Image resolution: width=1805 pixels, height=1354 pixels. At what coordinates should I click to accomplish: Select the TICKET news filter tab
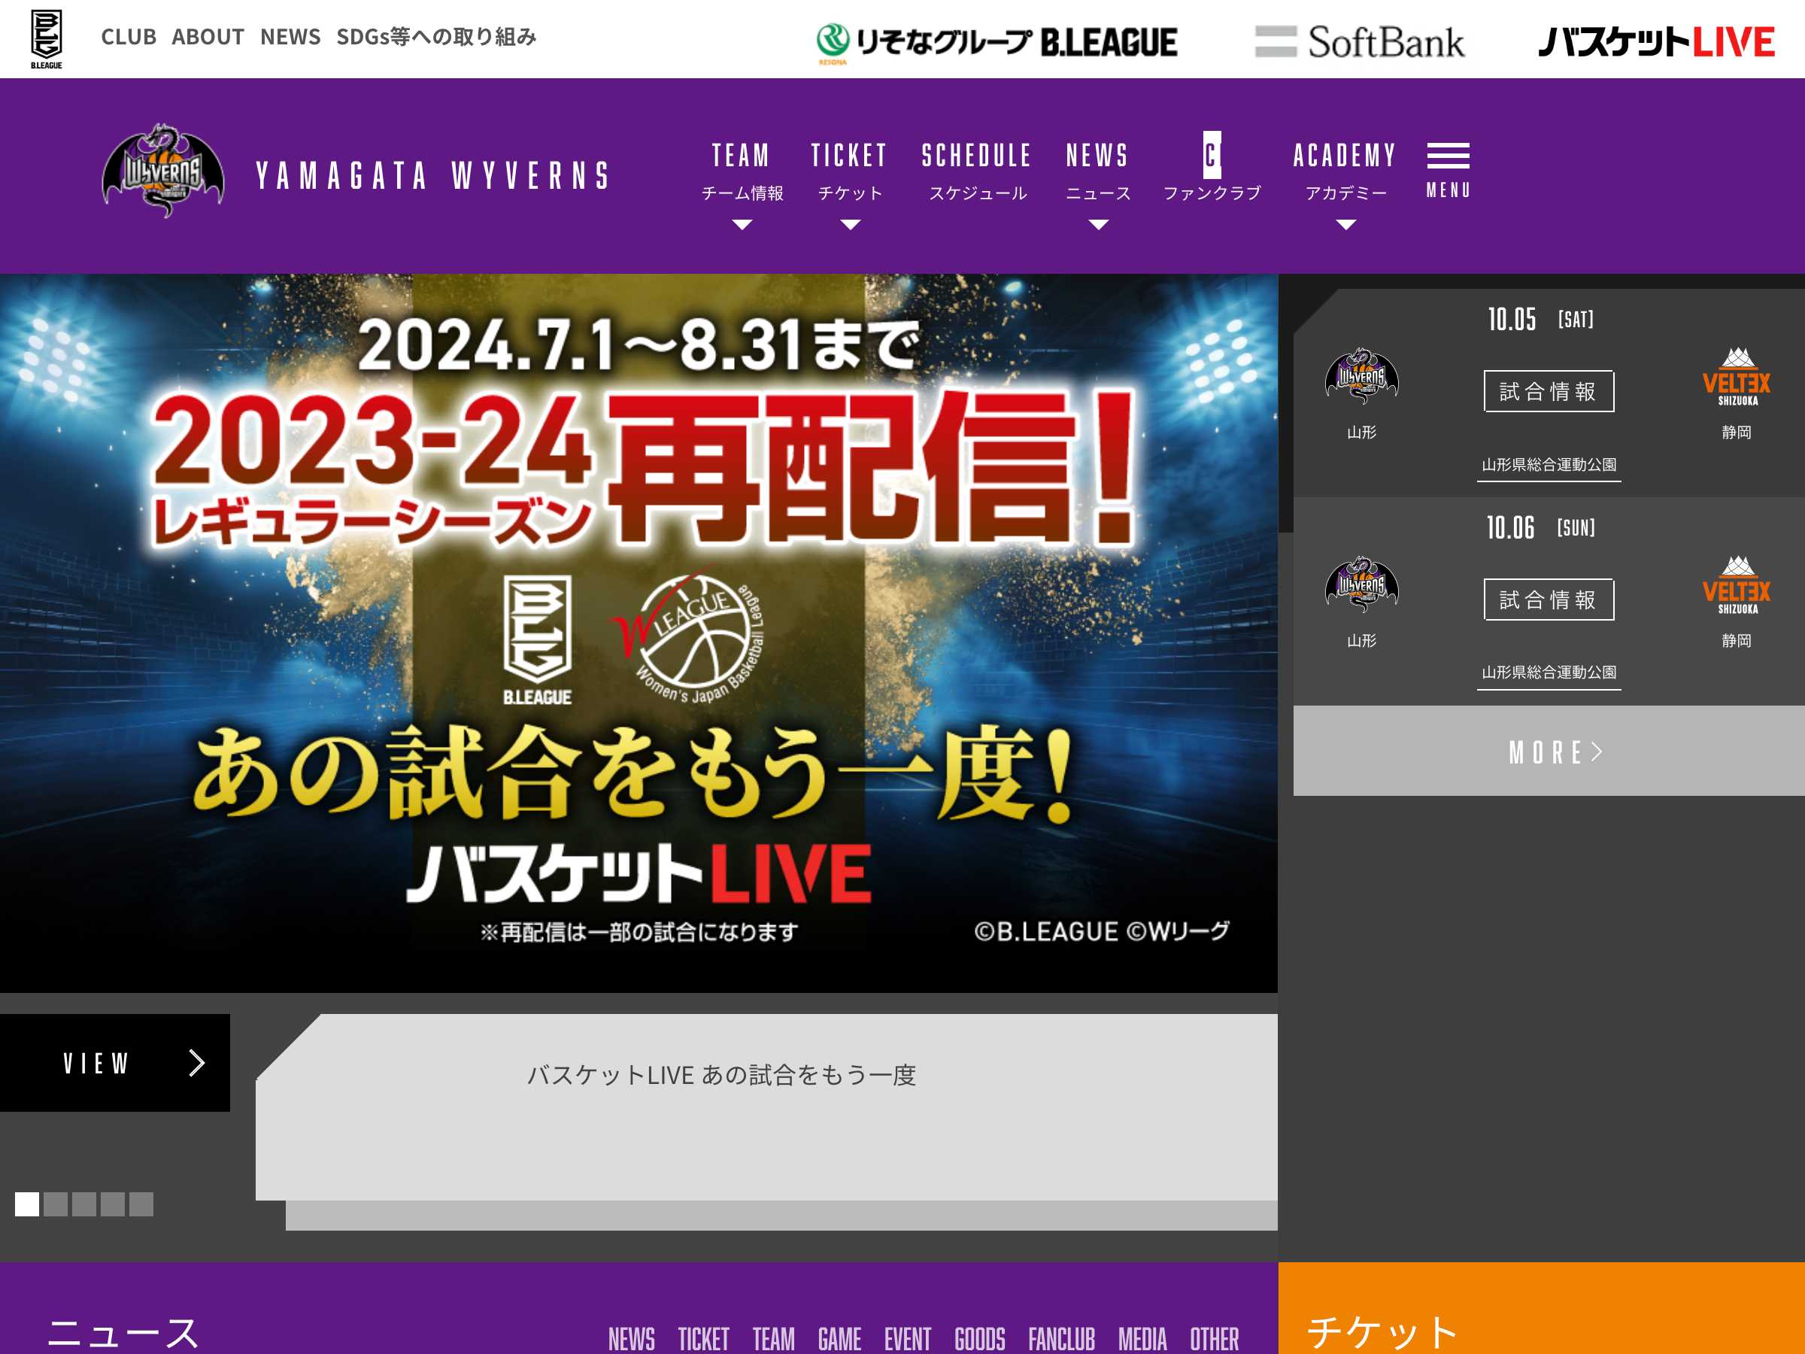703,1338
